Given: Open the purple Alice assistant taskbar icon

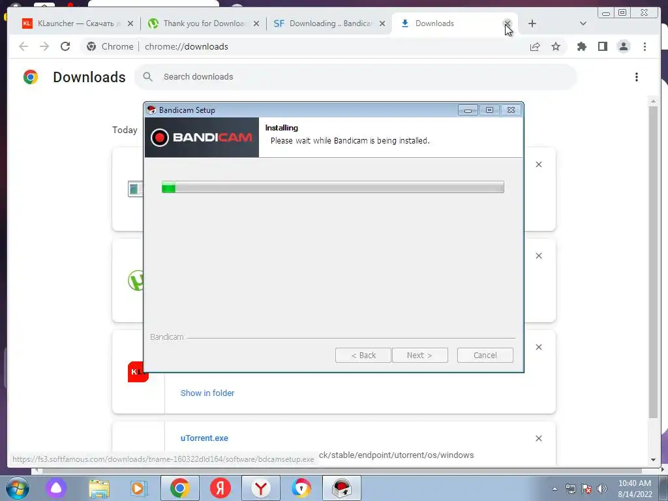Looking at the screenshot, I should point(56,488).
